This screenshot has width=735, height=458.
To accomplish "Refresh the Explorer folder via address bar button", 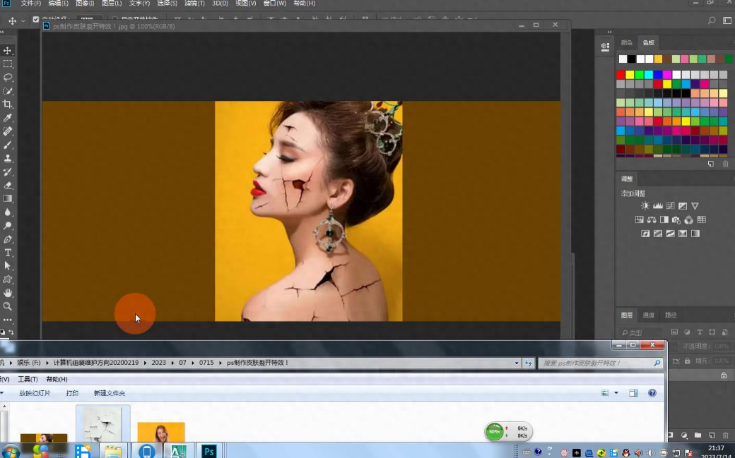I will click(x=529, y=363).
